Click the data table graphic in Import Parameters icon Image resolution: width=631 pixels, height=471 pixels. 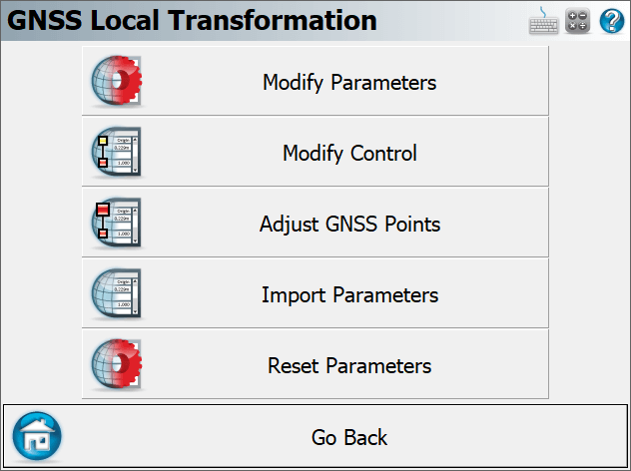click(x=126, y=293)
